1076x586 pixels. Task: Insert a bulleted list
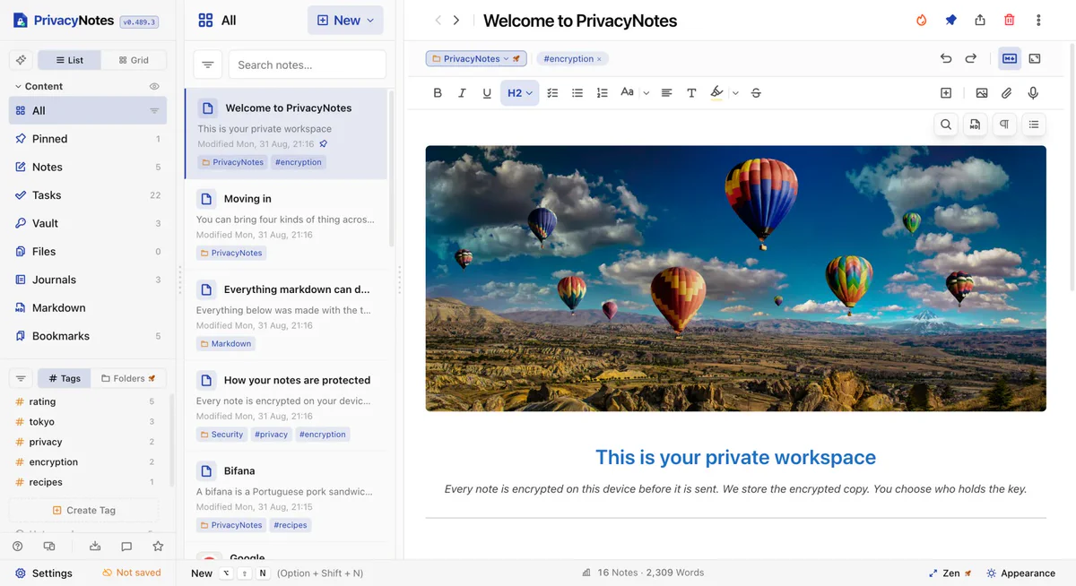tap(577, 93)
